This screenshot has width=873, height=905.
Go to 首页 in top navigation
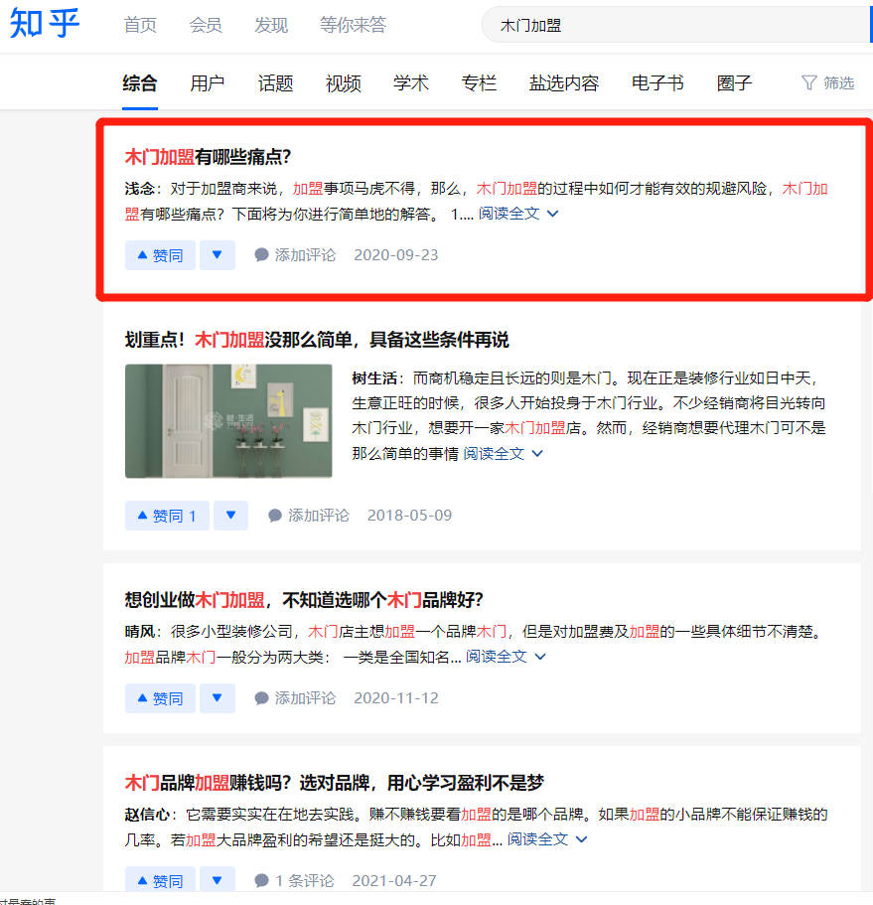click(x=140, y=25)
